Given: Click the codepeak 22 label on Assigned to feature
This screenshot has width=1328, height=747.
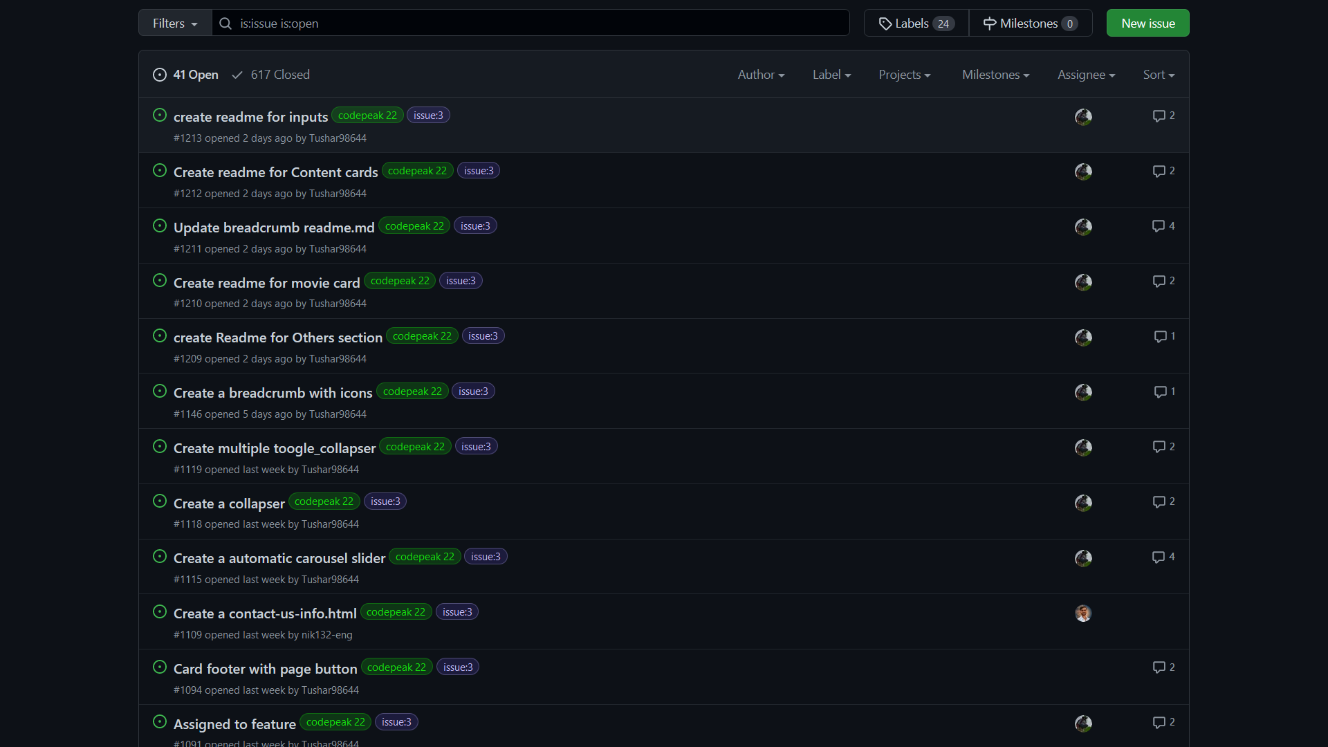Looking at the screenshot, I should (x=335, y=721).
